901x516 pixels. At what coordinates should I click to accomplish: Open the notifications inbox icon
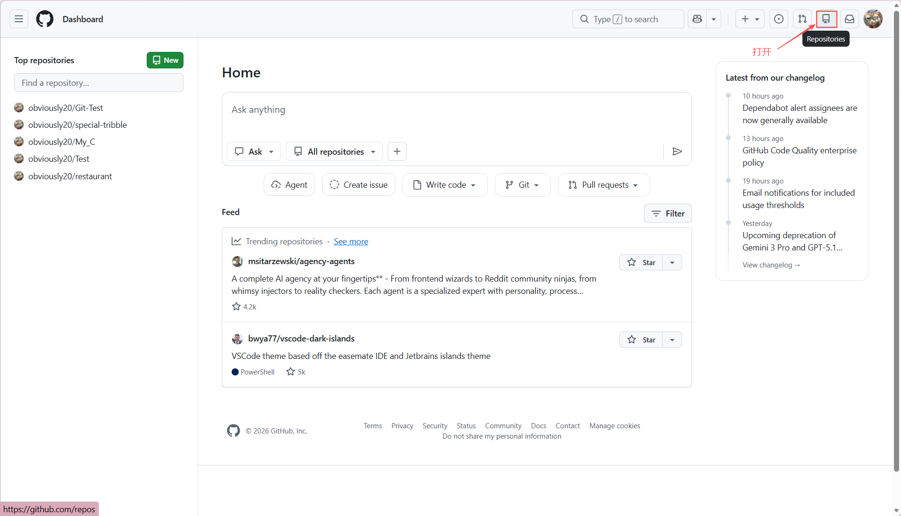[x=850, y=19]
